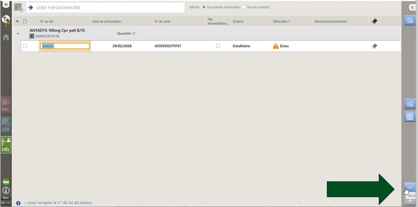Sort by 'Date de péremption' column header
Image resolution: width=418 pixels, height=207 pixels.
(x=107, y=21)
